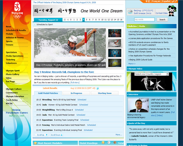Open the Co-host Cities link
183x146 pixels.
click(x=162, y=13)
